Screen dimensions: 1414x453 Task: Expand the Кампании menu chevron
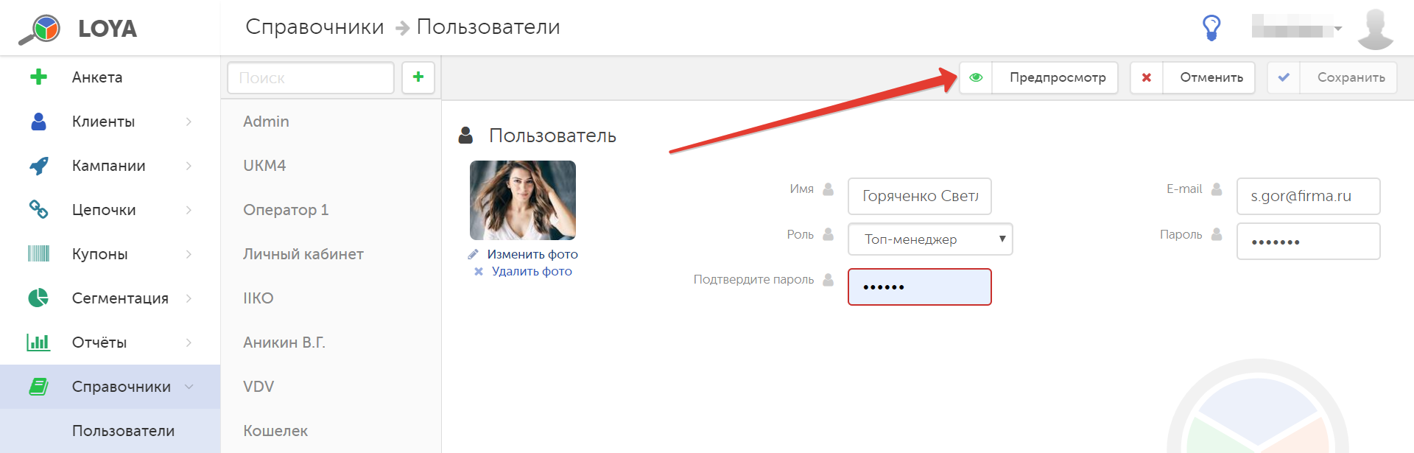189,166
